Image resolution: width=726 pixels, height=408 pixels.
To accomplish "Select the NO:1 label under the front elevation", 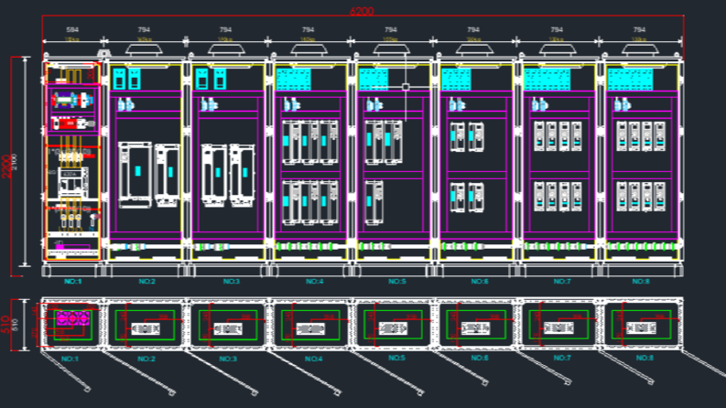I will [x=72, y=281].
